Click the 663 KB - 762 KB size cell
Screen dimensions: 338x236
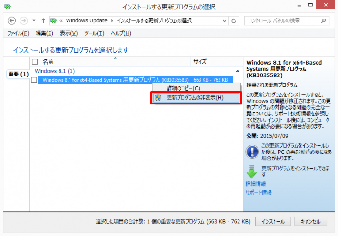click(210, 80)
